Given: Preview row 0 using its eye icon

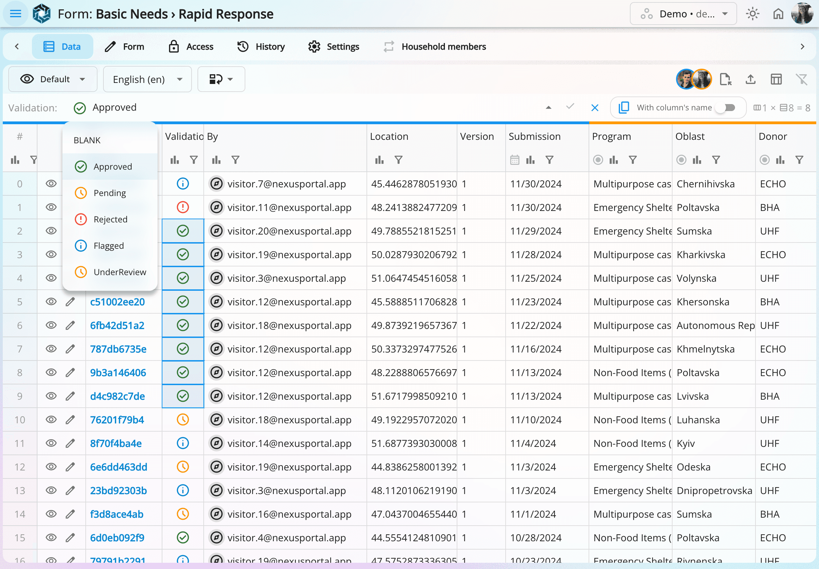Looking at the screenshot, I should (51, 184).
